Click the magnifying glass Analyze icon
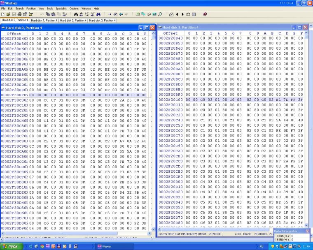The height and width of the screenshot is (250, 313). [x=160, y=14]
